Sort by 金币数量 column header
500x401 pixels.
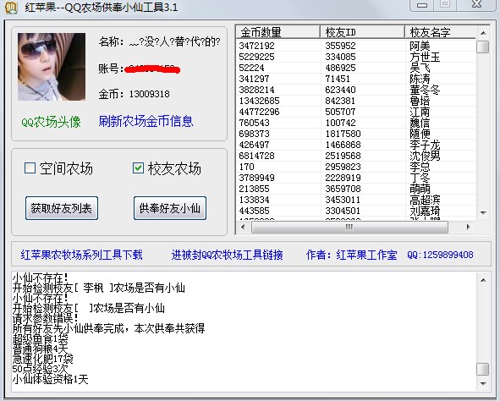(x=278, y=32)
